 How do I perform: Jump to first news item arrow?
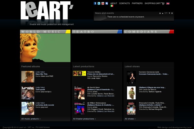coord(160,13)
